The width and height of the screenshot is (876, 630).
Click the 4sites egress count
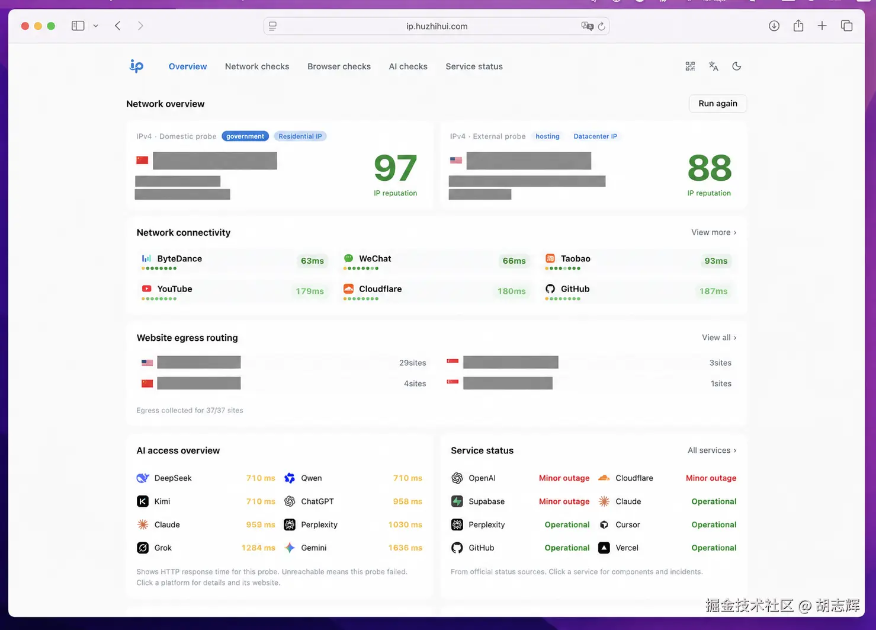coord(415,383)
